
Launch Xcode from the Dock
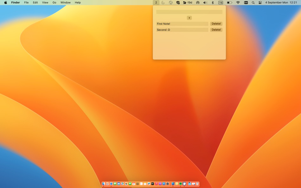(x=173, y=184)
